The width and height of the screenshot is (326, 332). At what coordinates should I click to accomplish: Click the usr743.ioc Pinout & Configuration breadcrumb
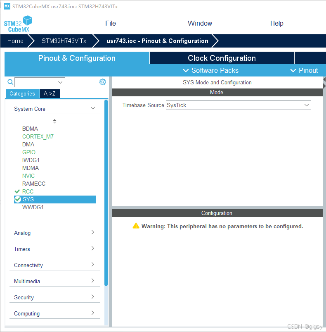click(x=157, y=41)
